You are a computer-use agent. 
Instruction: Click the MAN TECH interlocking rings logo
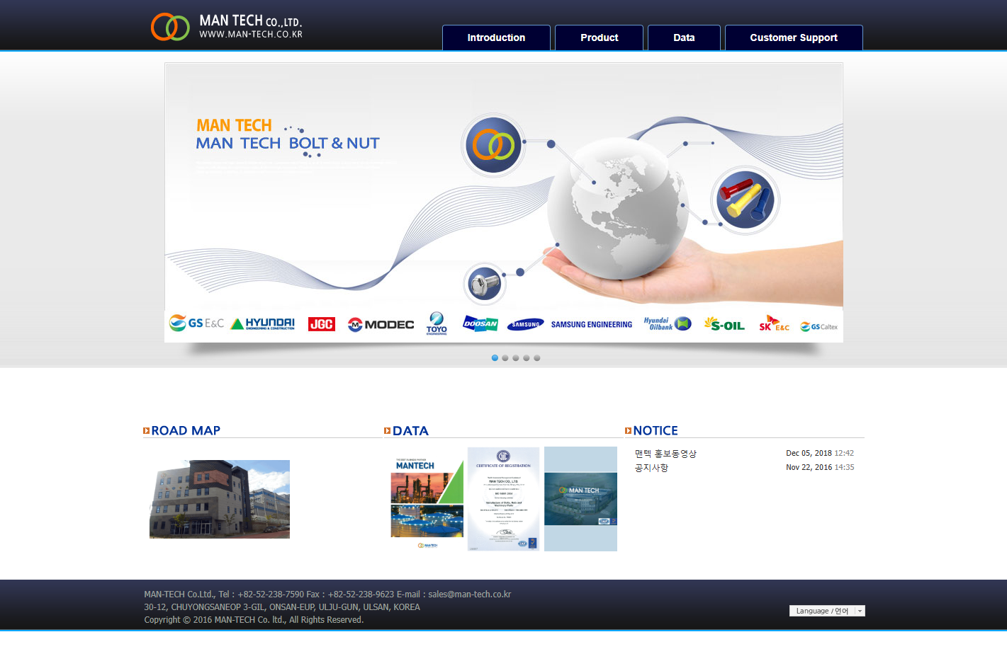[170, 27]
